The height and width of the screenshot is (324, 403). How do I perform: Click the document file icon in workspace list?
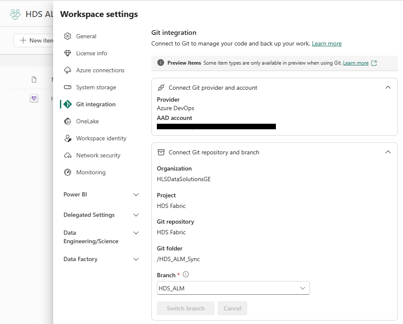(x=34, y=80)
